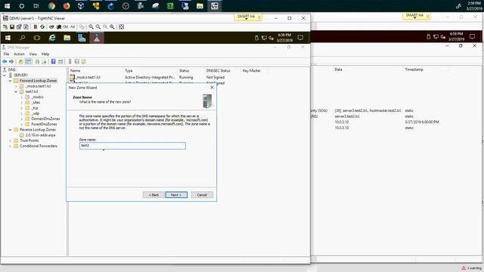Open DNS Manager Help menu

(45, 54)
